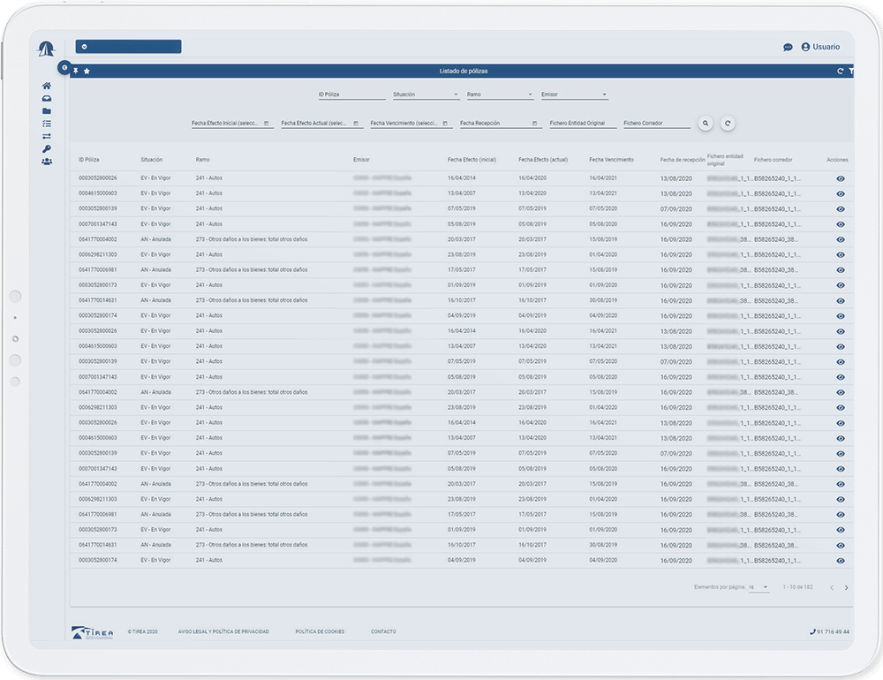The height and width of the screenshot is (680, 883).
Task: Click the ID Póliza filter field
Action: (351, 94)
